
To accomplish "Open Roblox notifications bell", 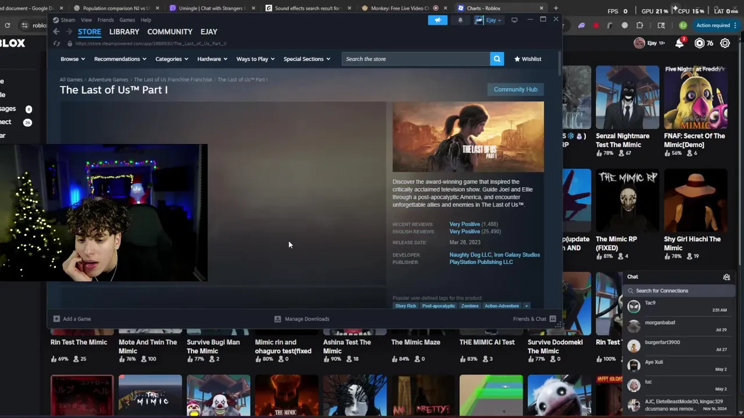I will [x=679, y=43].
